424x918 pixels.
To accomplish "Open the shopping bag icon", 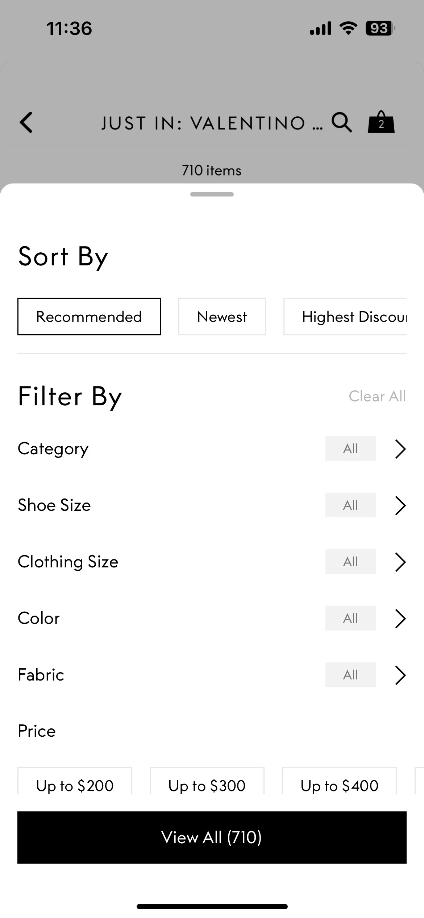I will pos(381,122).
